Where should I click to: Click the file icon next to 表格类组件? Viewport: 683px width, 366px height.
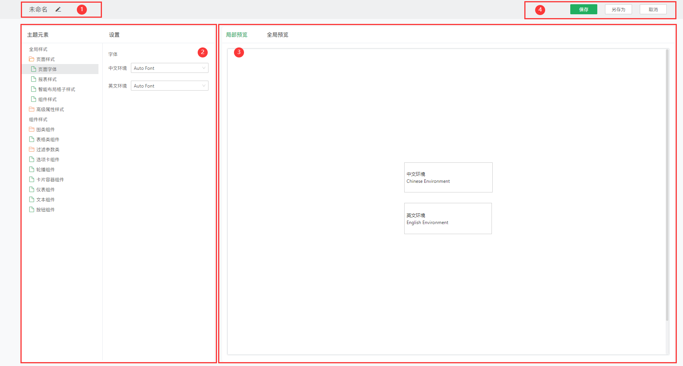pyautogui.click(x=32, y=139)
